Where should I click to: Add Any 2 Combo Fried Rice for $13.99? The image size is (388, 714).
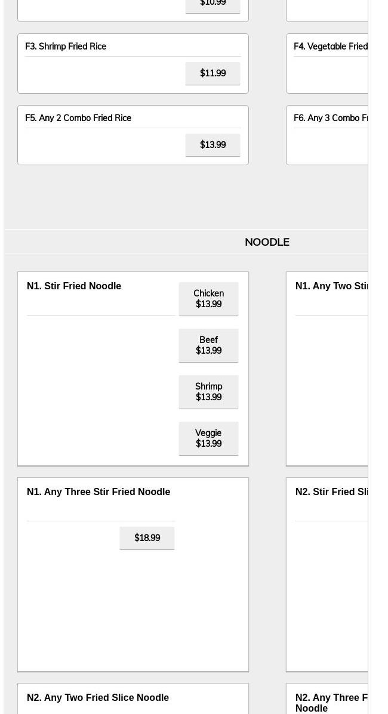point(213,145)
